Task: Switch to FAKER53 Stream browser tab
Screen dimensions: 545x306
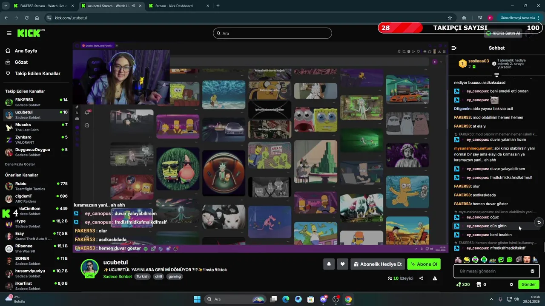Action: coord(44,6)
